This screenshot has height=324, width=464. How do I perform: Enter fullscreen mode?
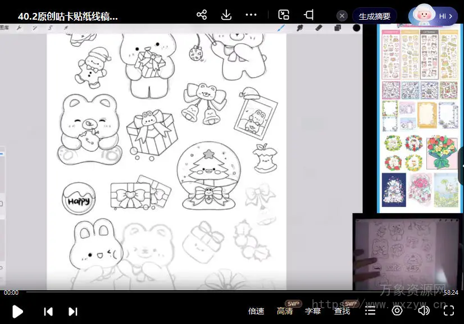[x=449, y=310]
